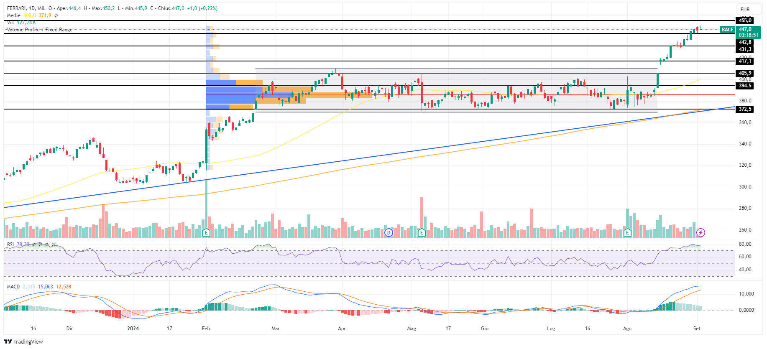Click the Set label on time axis

(x=697, y=329)
